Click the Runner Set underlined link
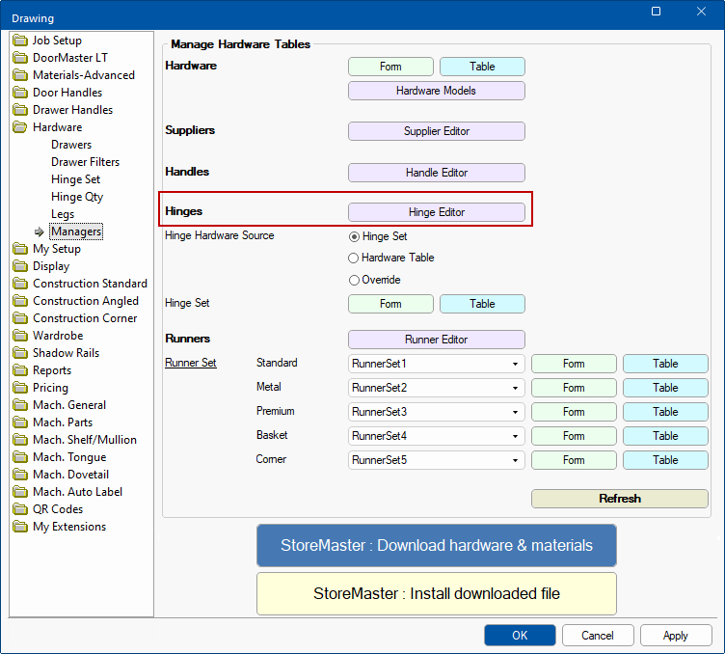725x654 pixels. (190, 364)
